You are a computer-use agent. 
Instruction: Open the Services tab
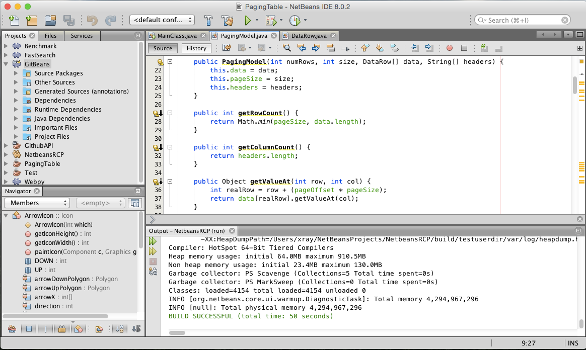pos(82,36)
